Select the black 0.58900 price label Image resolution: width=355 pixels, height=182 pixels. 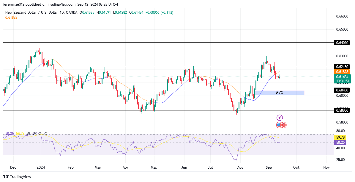(342, 110)
